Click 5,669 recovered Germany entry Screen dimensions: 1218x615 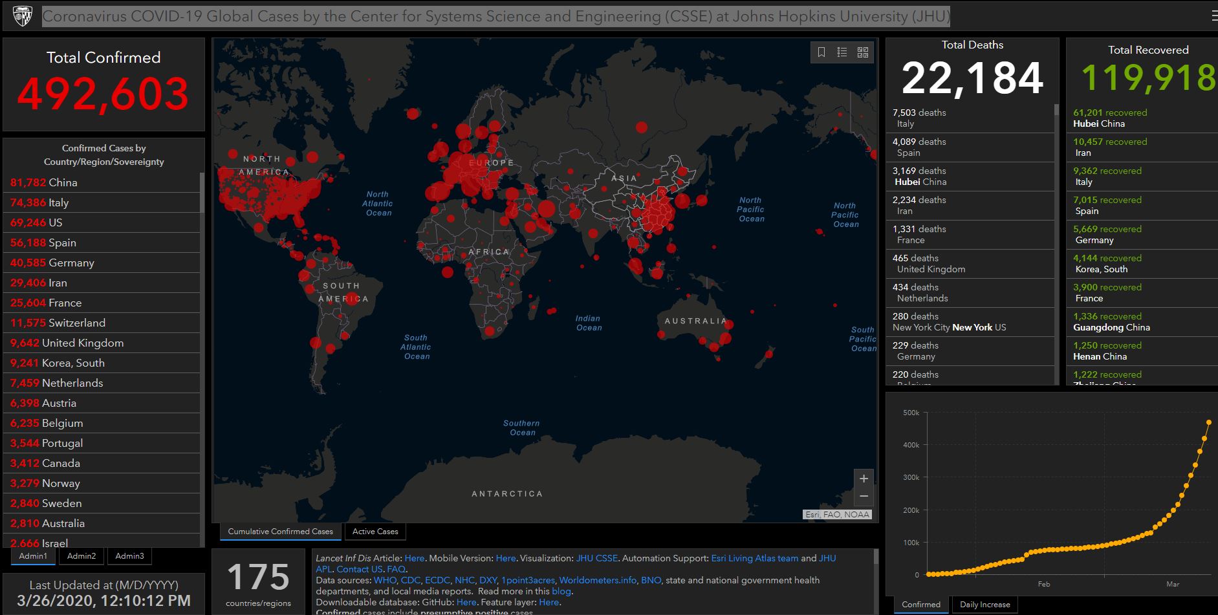coord(1142,234)
